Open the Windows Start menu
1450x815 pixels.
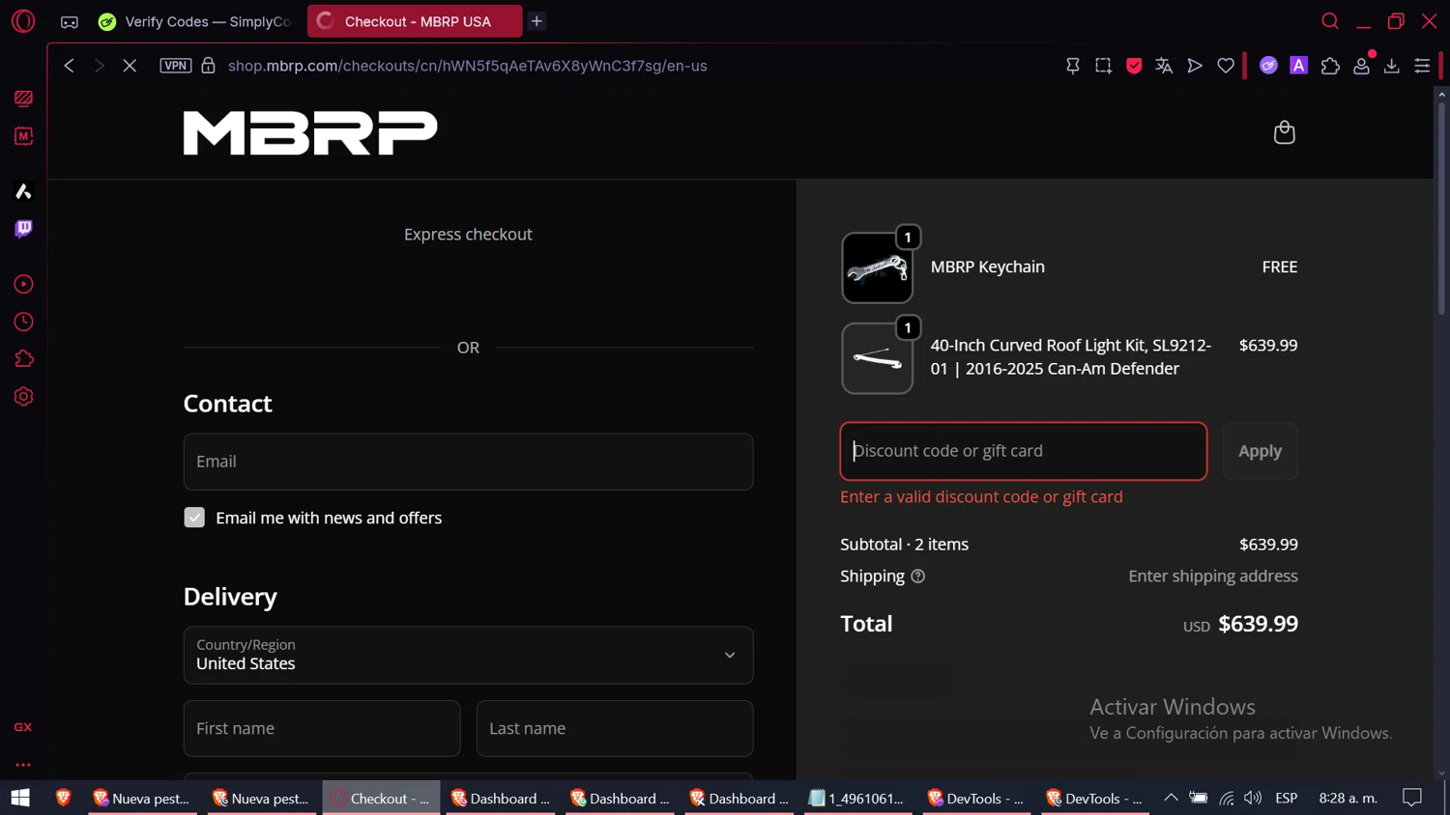(x=20, y=798)
